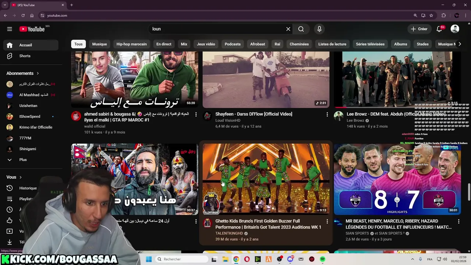This screenshot has width=471, height=265.
Task: Open the Uzishettan subscription
Action: point(31,106)
